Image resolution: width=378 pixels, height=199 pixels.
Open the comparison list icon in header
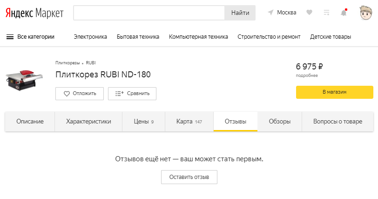[x=326, y=13]
